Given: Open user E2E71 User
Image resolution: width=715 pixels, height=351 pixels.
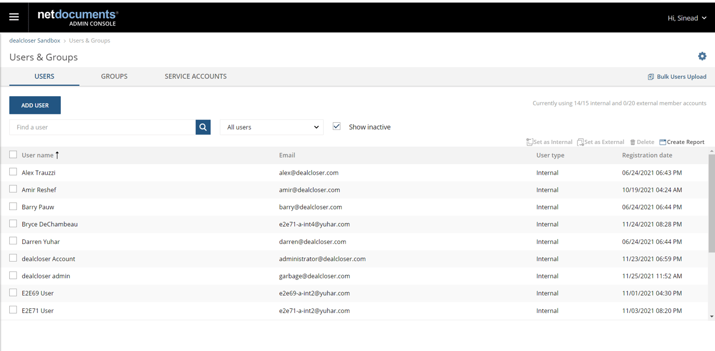Looking at the screenshot, I should (38, 310).
